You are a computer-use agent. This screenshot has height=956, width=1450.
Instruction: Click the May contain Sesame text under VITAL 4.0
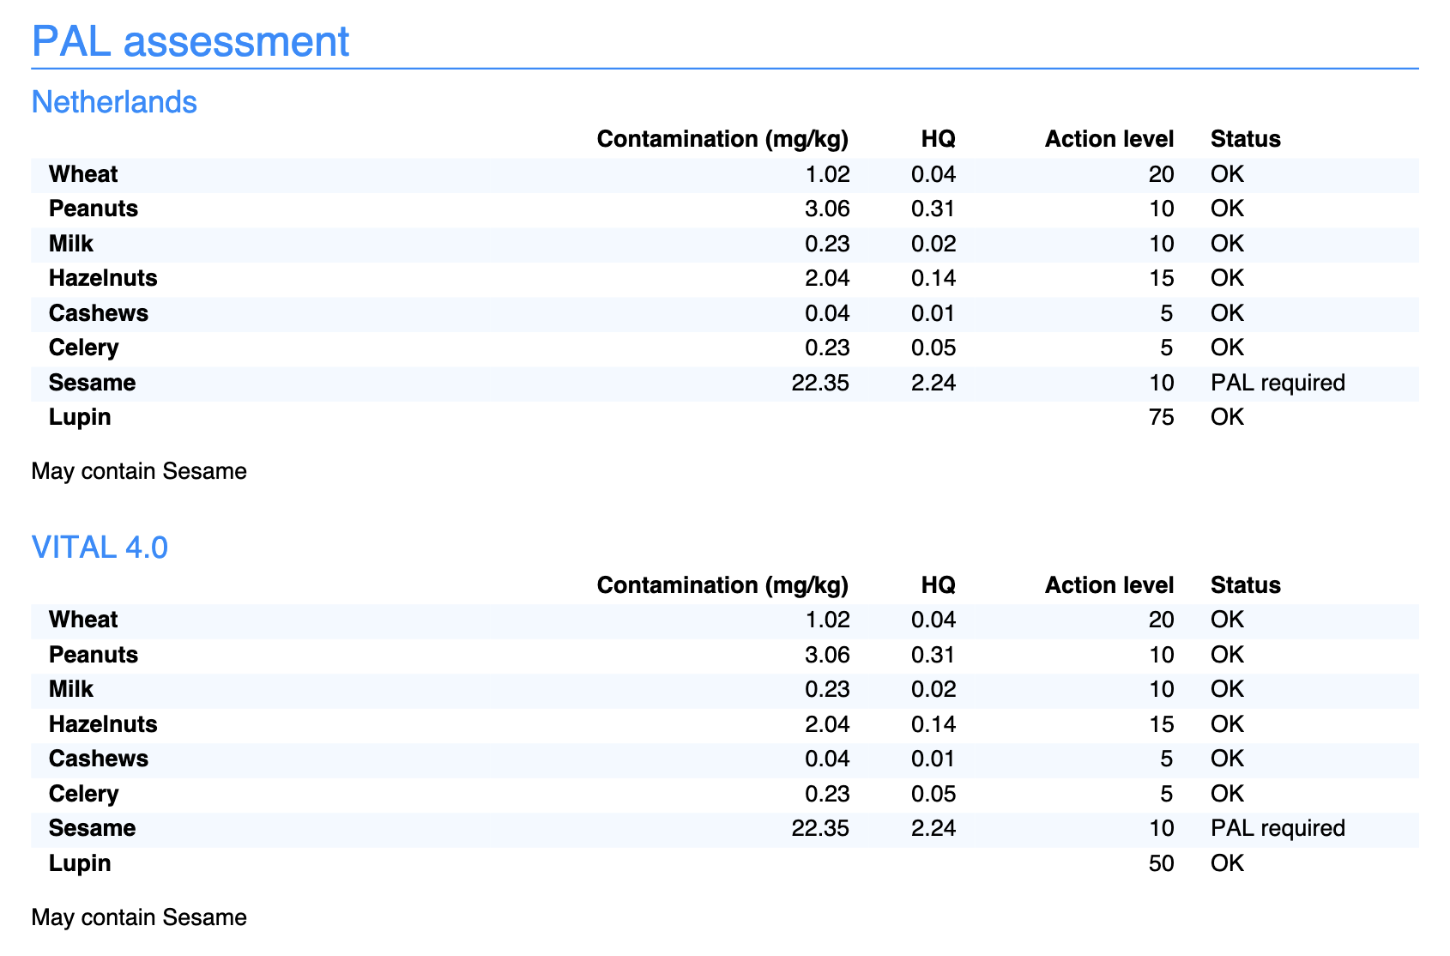click(x=138, y=917)
